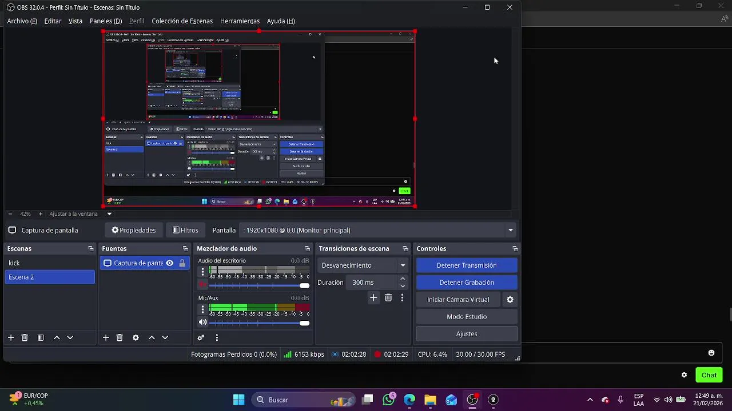Open Herramientas menu
732x411 pixels.
(x=240, y=21)
